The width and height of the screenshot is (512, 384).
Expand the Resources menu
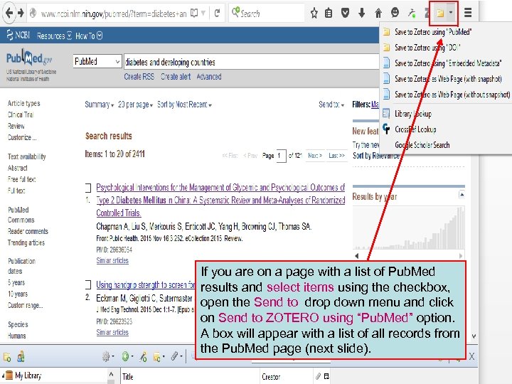[x=54, y=36]
